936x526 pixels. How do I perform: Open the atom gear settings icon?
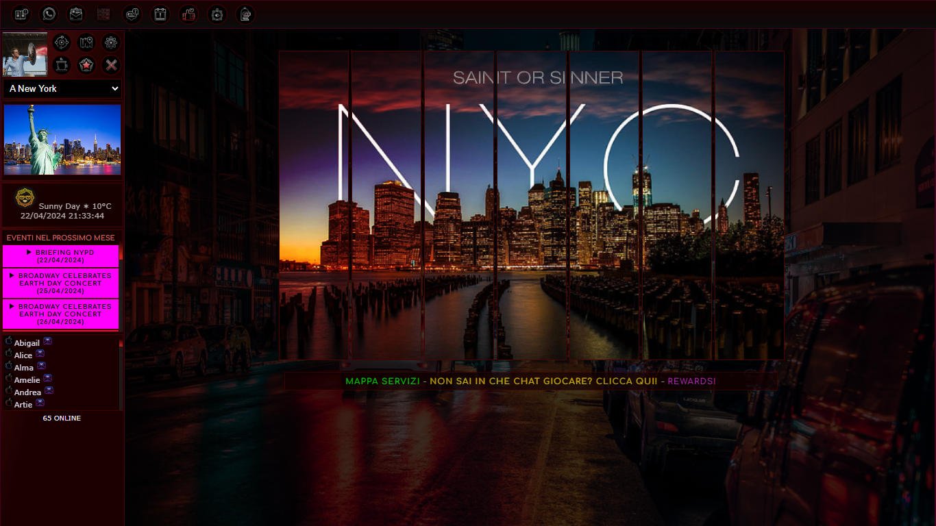click(111, 43)
